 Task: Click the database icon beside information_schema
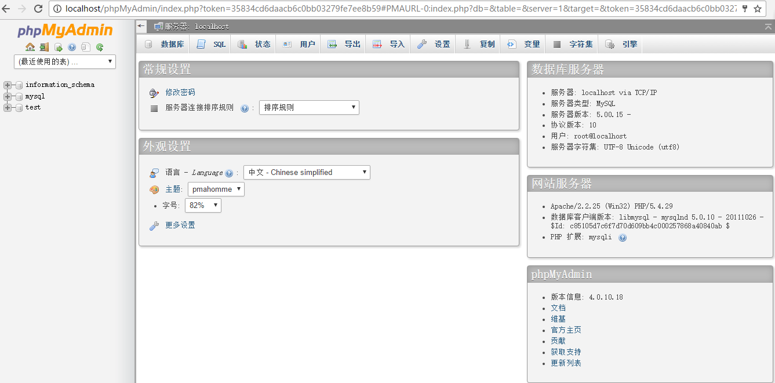click(x=19, y=85)
